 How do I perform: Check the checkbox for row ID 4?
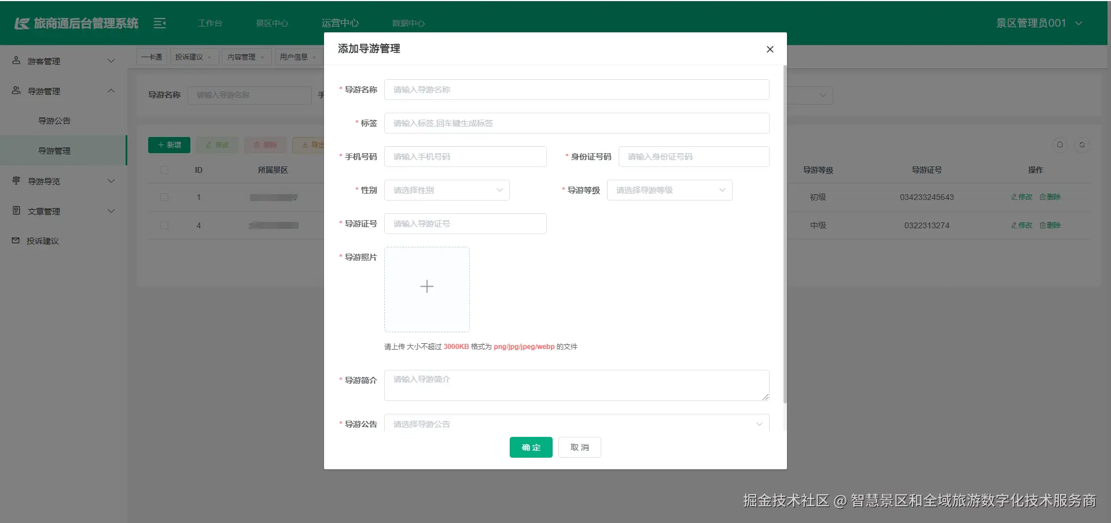click(164, 225)
